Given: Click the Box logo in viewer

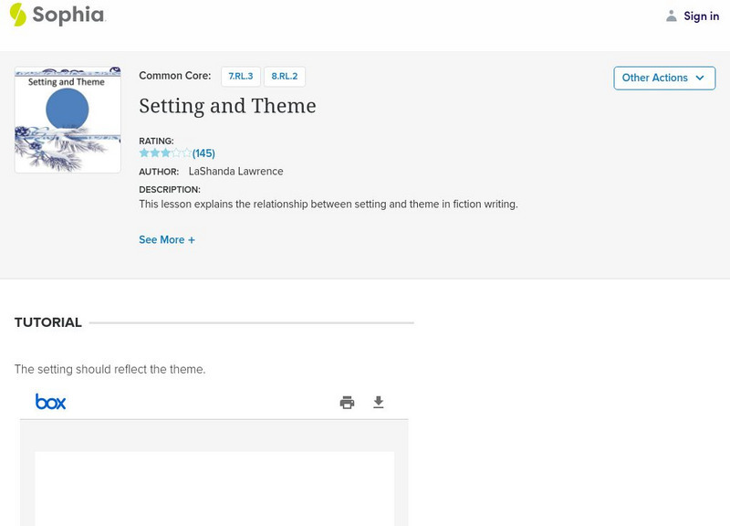Looking at the screenshot, I should 50,402.
